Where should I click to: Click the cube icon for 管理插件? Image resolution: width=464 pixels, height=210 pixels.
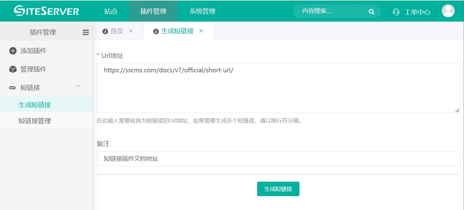click(13, 69)
